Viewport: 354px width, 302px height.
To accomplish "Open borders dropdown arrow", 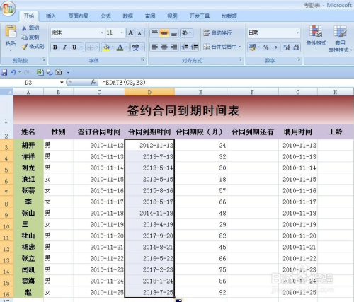I will pos(97,47).
